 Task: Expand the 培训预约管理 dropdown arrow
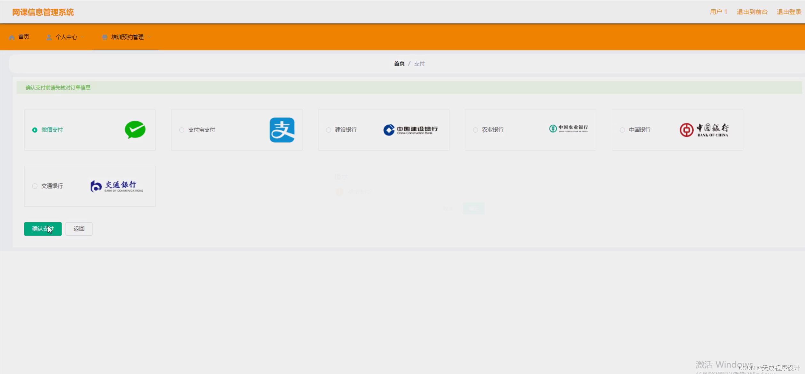click(149, 37)
